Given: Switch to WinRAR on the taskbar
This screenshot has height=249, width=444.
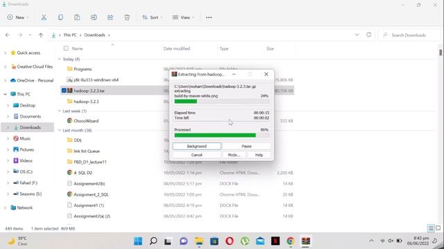Looking at the screenshot, I should tap(306, 241).
